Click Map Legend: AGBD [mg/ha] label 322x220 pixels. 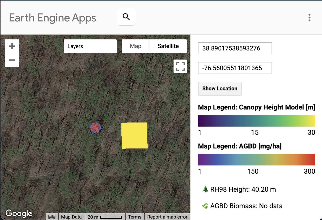point(240,146)
